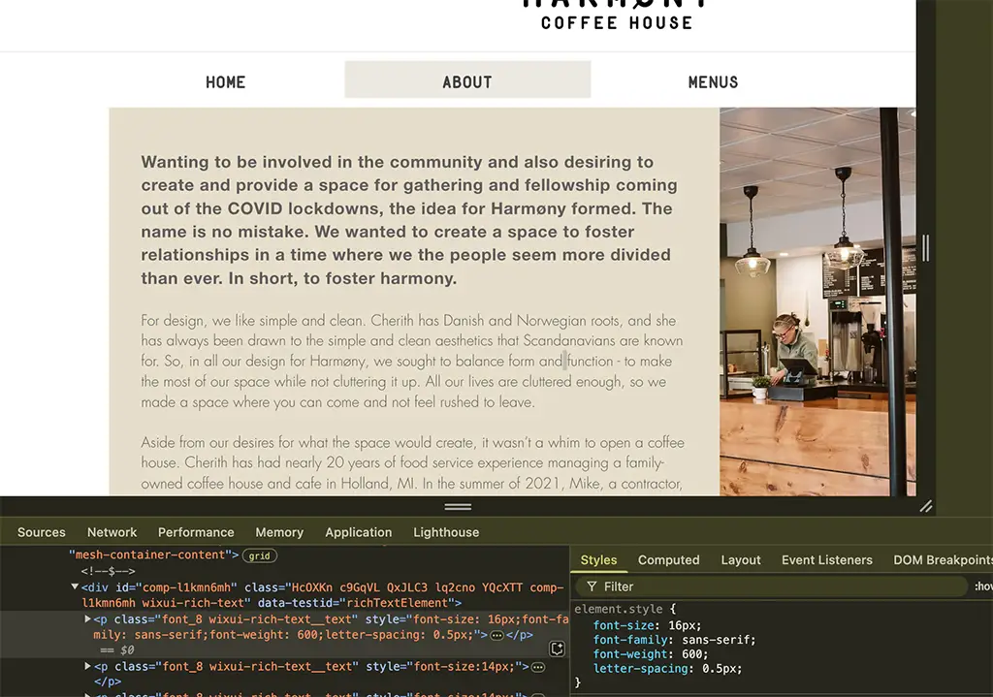The height and width of the screenshot is (697, 993).
Task: Expand the first collapsed p element node
Action: coord(87,618)
